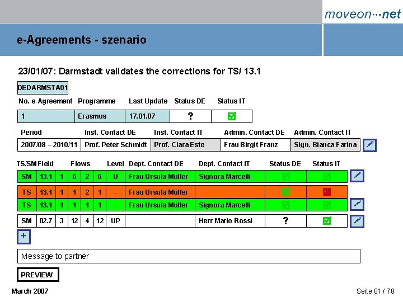The width and height of the screenshot is (403, 302).
Task: Click the moveon net logo
Action: tap(362, 13)
